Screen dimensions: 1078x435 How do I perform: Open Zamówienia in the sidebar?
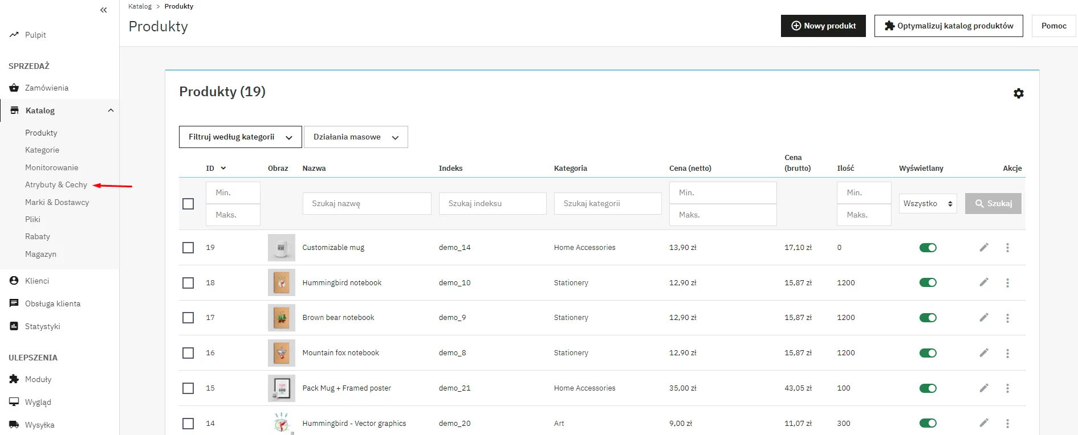click(x=46, y=88)
